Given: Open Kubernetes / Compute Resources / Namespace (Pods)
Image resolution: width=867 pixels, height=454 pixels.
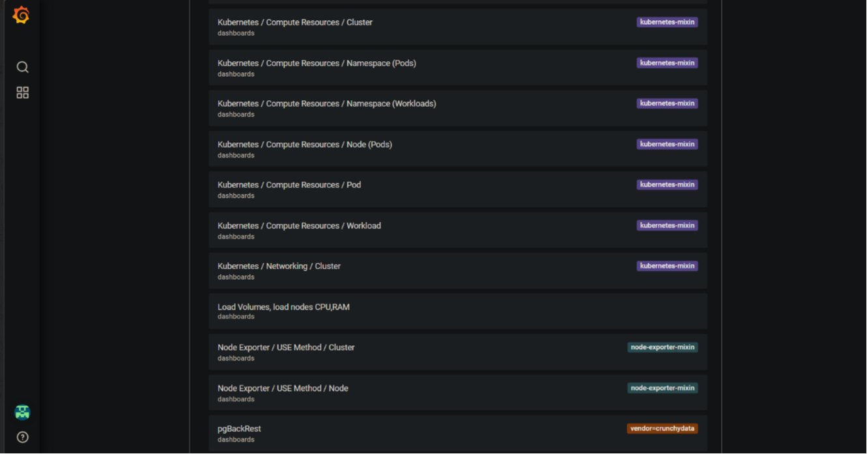Looking at the screenshot, I should pos(317,63).
